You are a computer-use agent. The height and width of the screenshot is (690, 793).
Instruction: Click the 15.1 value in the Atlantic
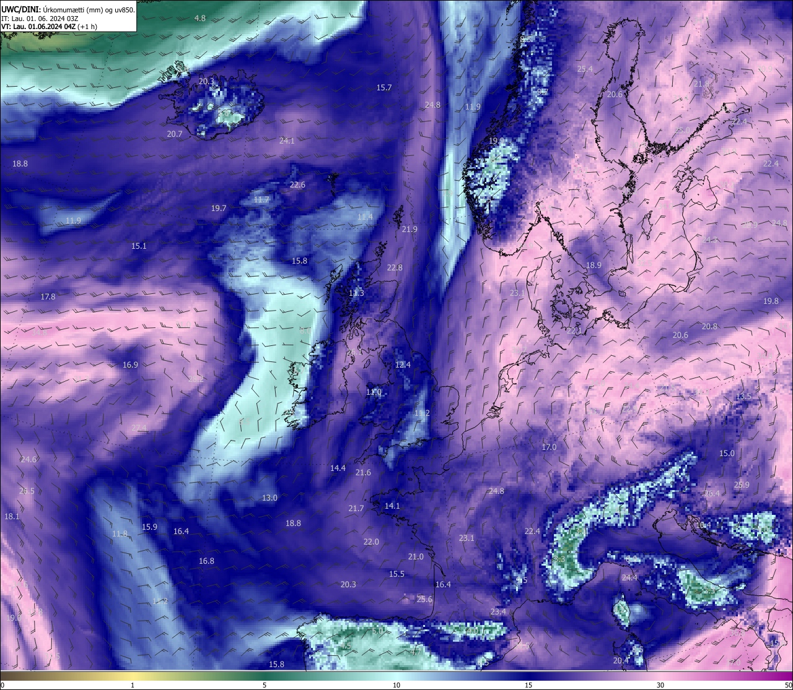click(x=139, y=246)
